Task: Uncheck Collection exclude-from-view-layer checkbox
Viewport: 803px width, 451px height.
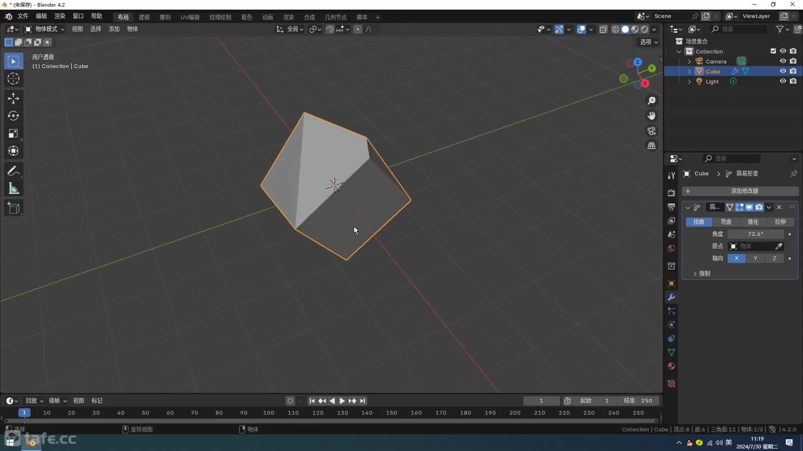Action: [773, 51]
